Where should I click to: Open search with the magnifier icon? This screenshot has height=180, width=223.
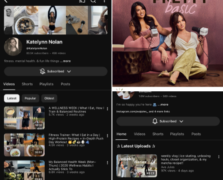coord(93,1)
